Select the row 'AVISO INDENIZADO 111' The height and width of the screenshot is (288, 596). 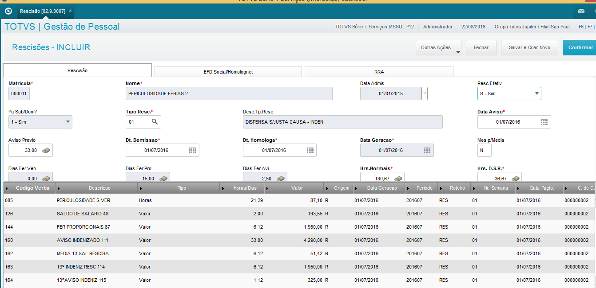point(298,240)
